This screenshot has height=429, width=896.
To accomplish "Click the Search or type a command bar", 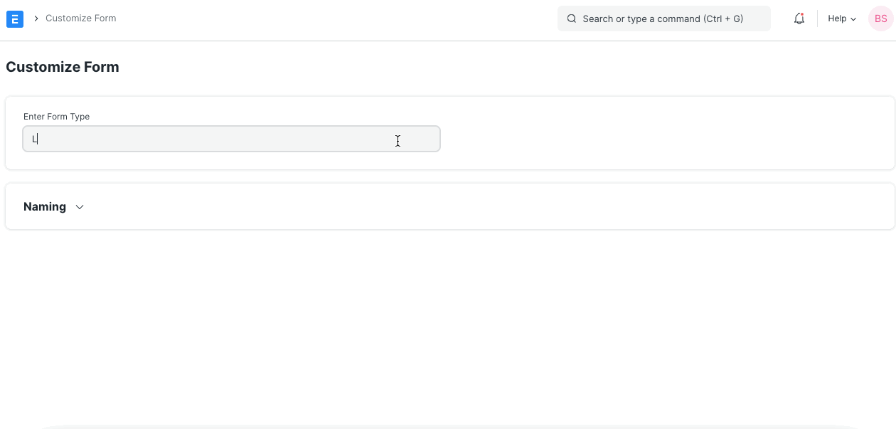I will point(663,18).
